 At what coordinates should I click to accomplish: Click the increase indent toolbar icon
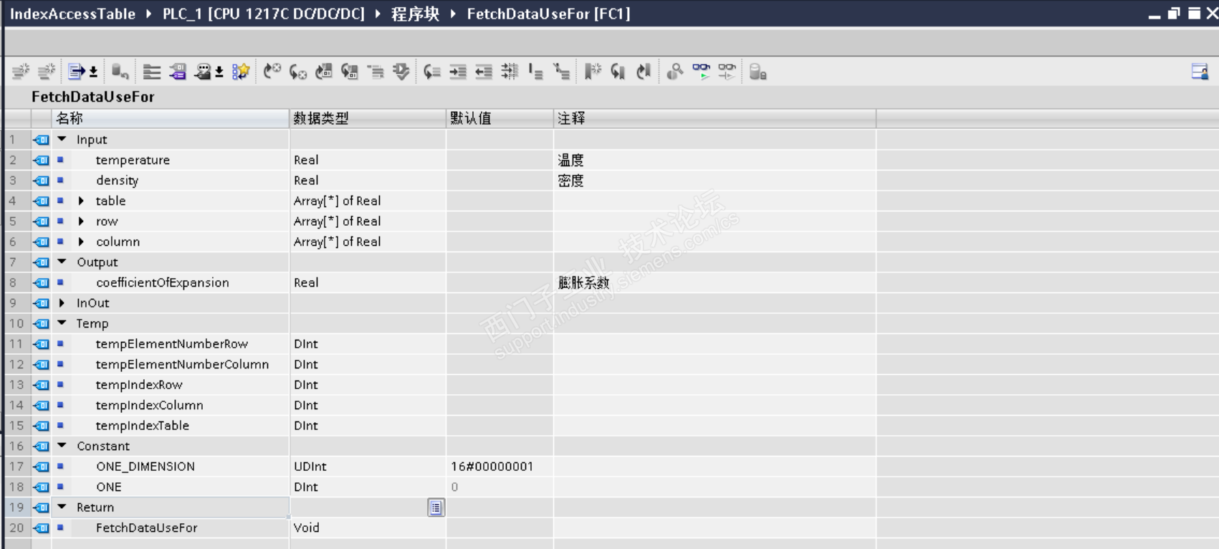pos(457,72)
